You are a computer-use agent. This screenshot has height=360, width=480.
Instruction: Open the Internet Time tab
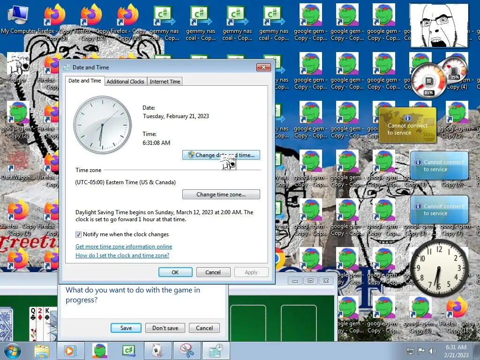pyautogui.click(x=165, y=82)
